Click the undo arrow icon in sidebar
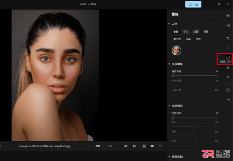 [228, 100]
